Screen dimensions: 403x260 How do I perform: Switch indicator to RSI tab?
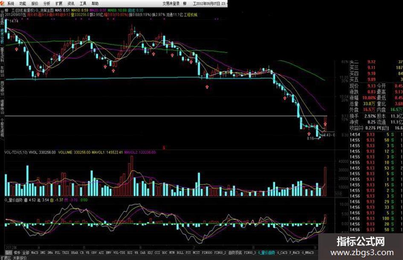130,253
